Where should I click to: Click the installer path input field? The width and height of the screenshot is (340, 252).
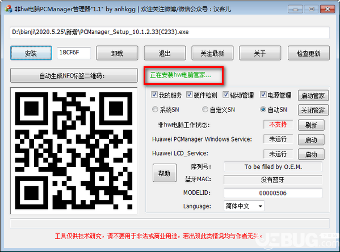coord(170,32)
